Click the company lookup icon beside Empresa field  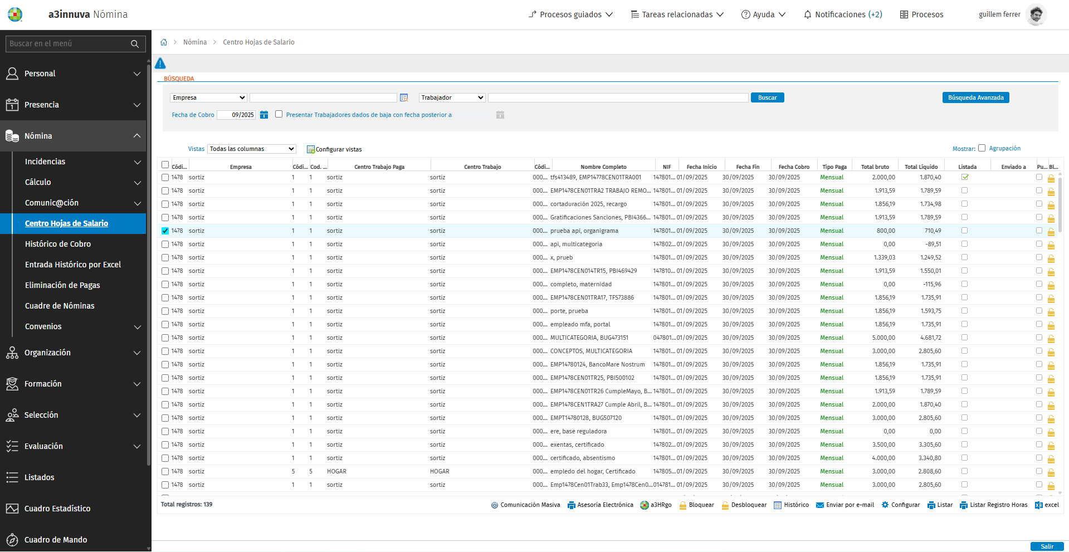[404, 98]
